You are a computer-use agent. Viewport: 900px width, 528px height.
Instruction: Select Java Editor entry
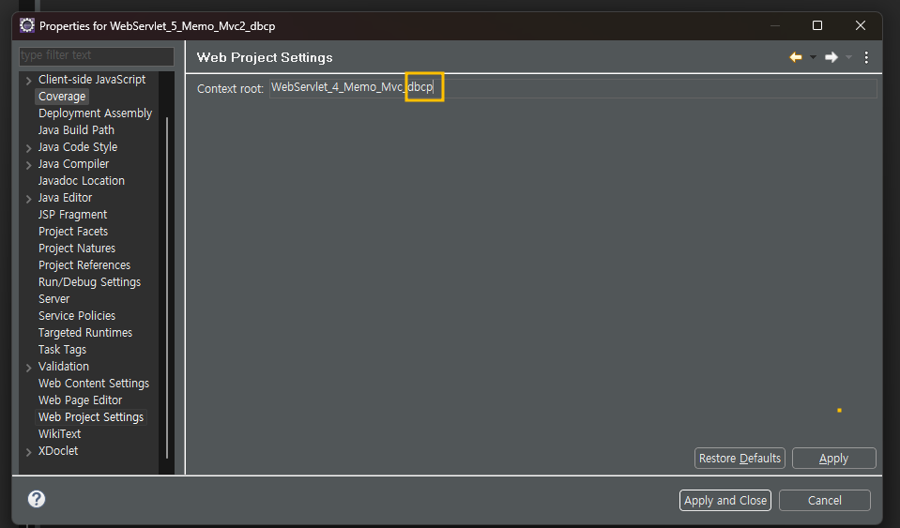(65, 198)
